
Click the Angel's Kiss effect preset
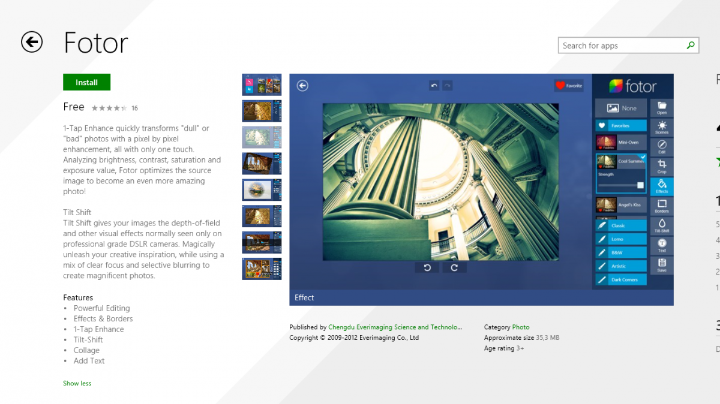click(x=621, y=205)
